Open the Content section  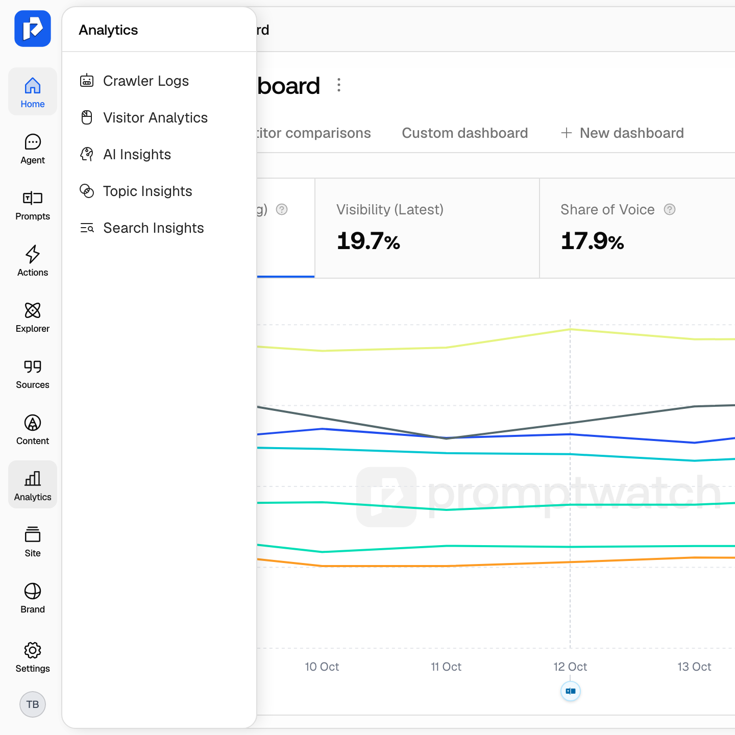(33, 429)
